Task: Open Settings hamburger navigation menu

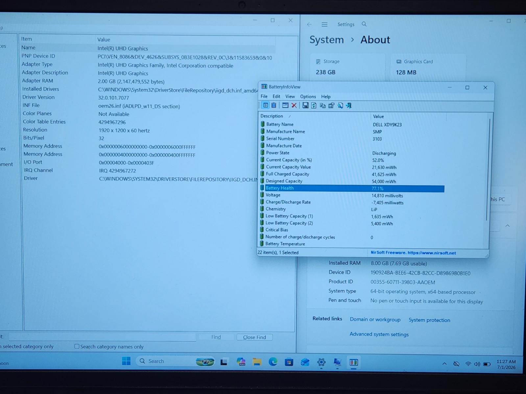Action: [324, 24]
